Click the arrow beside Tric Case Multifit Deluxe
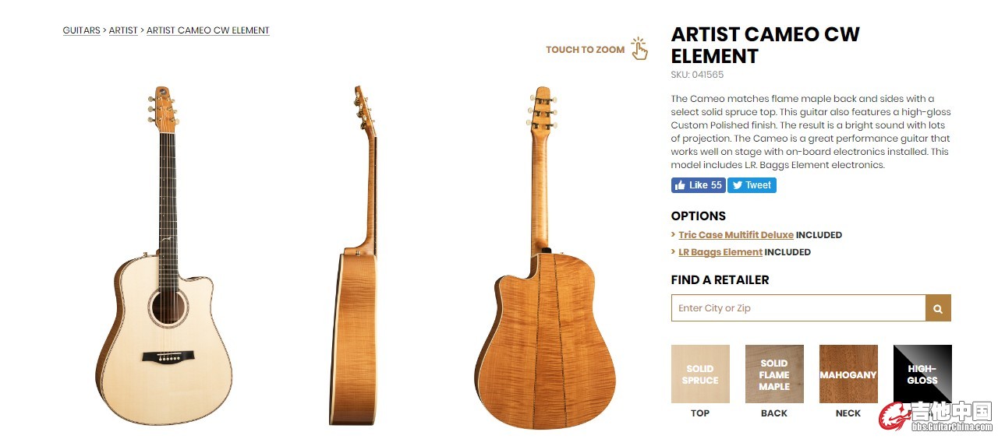Screen dimensions: 998x439 (x=674, y=234)
